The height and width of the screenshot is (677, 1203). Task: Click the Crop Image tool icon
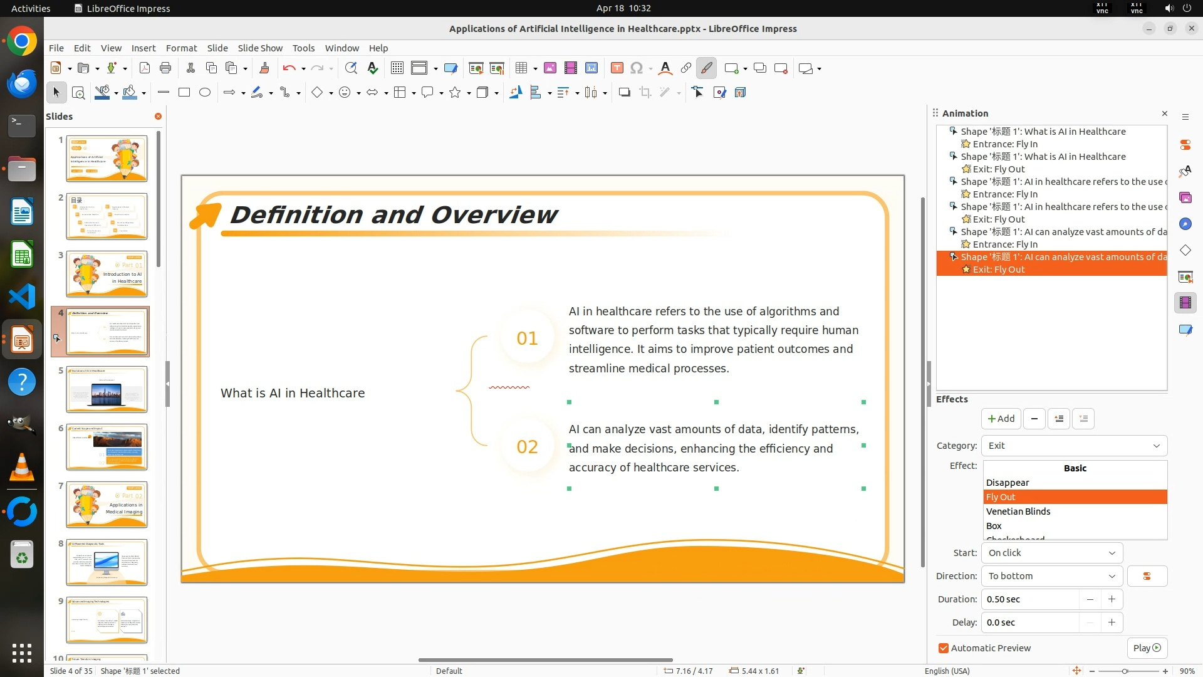[645, 93]
